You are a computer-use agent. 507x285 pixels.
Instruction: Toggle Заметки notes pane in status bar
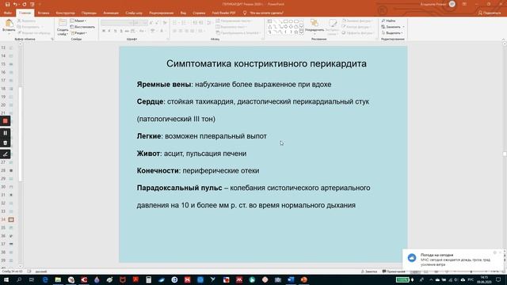coord(369,272)
